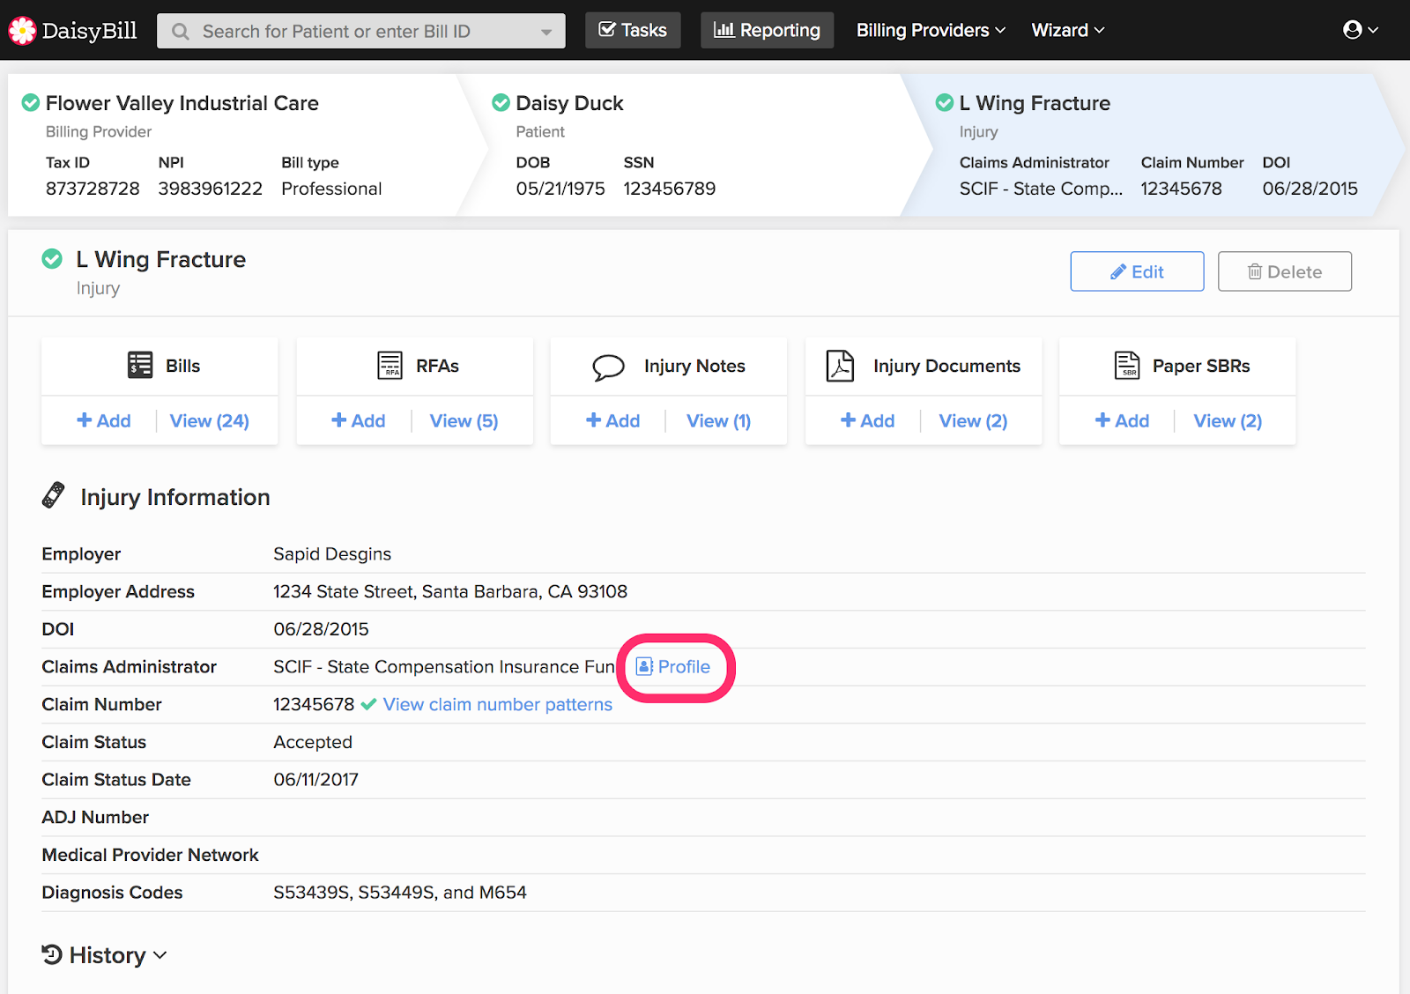Click the Paper SBRs document icon

coord(1127,365)
